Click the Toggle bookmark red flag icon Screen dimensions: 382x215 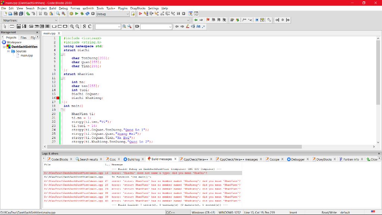[x=208, y=20]
